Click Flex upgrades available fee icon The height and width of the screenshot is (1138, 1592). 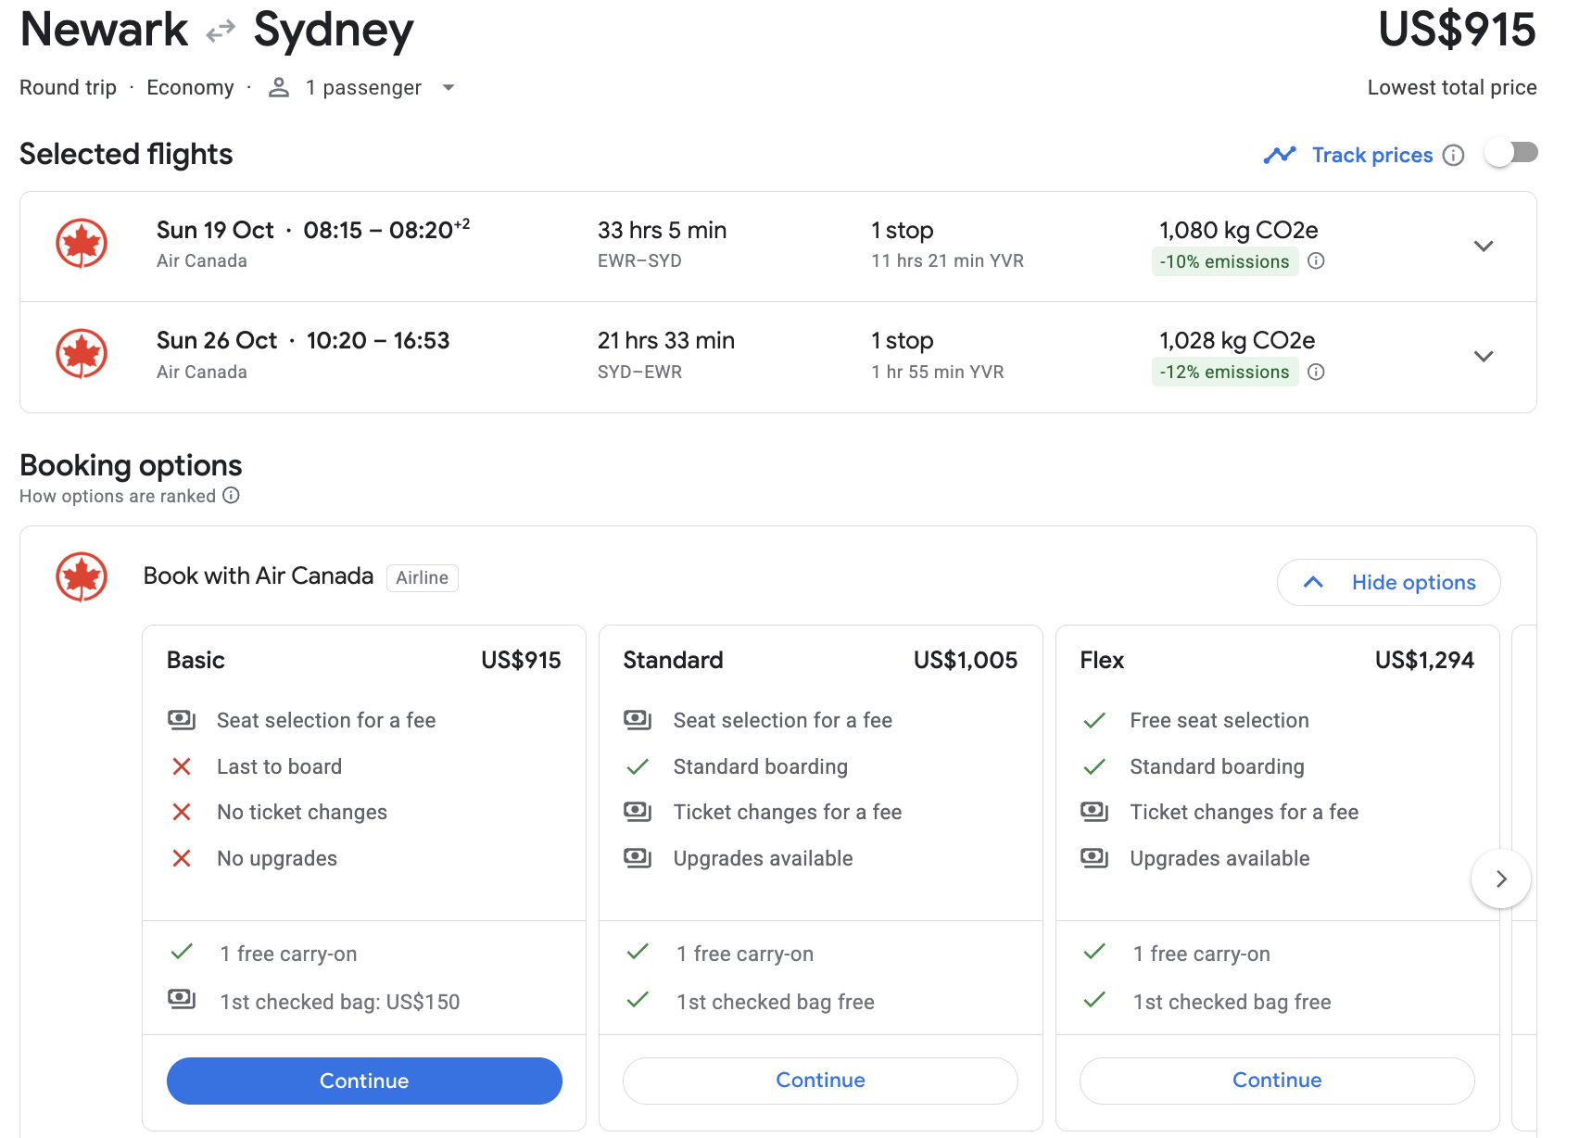[1094, 858]
